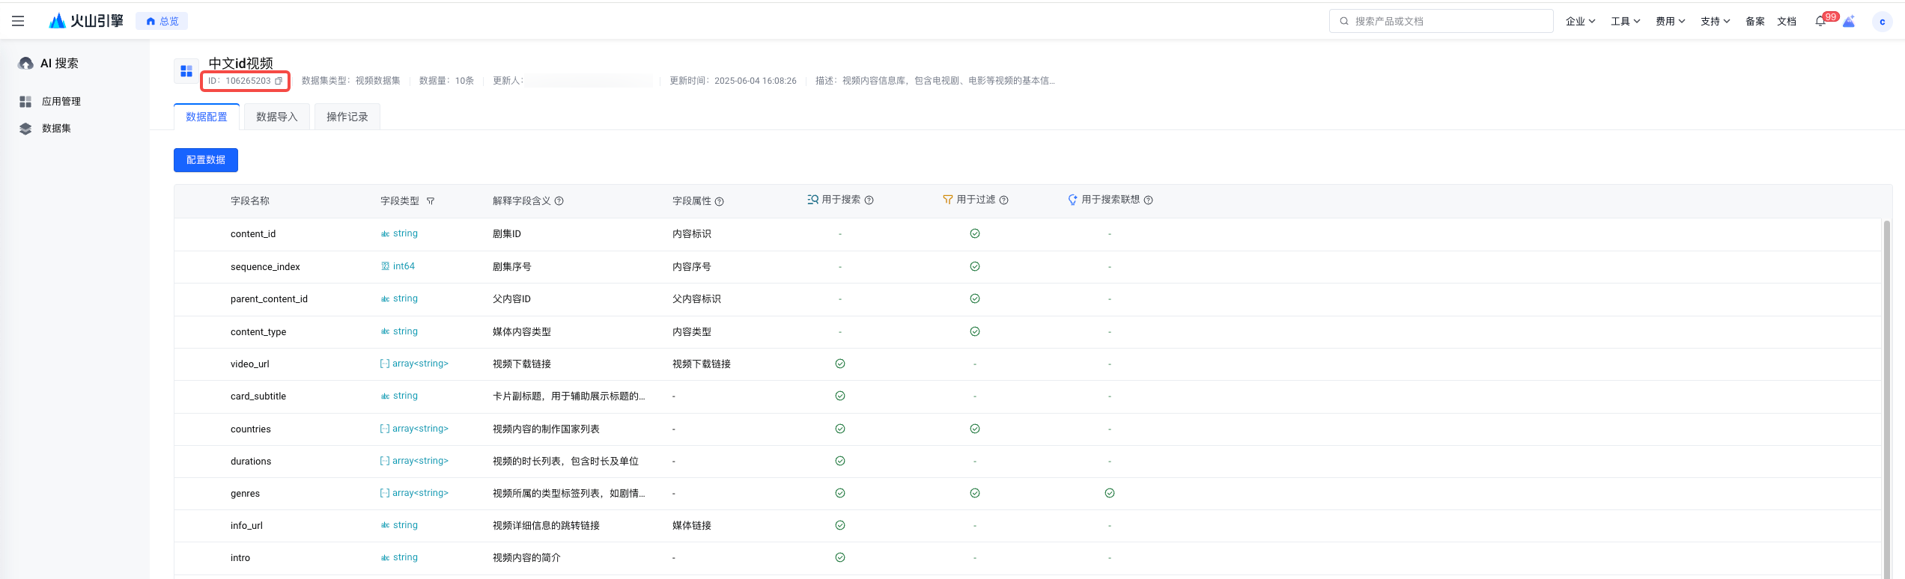This screenshot has height=579, width=1905.
Task: Expand the 工具 dropdown menu
Action: coord(1625,22)
